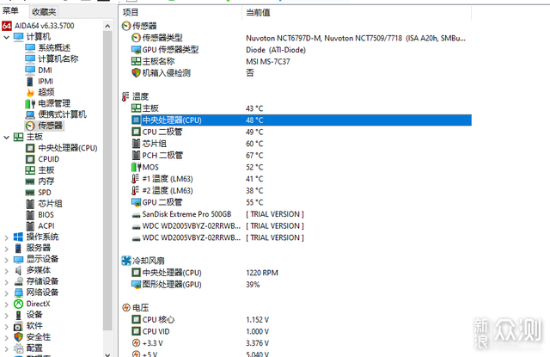Screen dimensions: 550x357
Task: Expand the 显示设备 node
Action: point(6,260)
